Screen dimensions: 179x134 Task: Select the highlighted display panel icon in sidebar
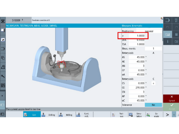[3, 105]
